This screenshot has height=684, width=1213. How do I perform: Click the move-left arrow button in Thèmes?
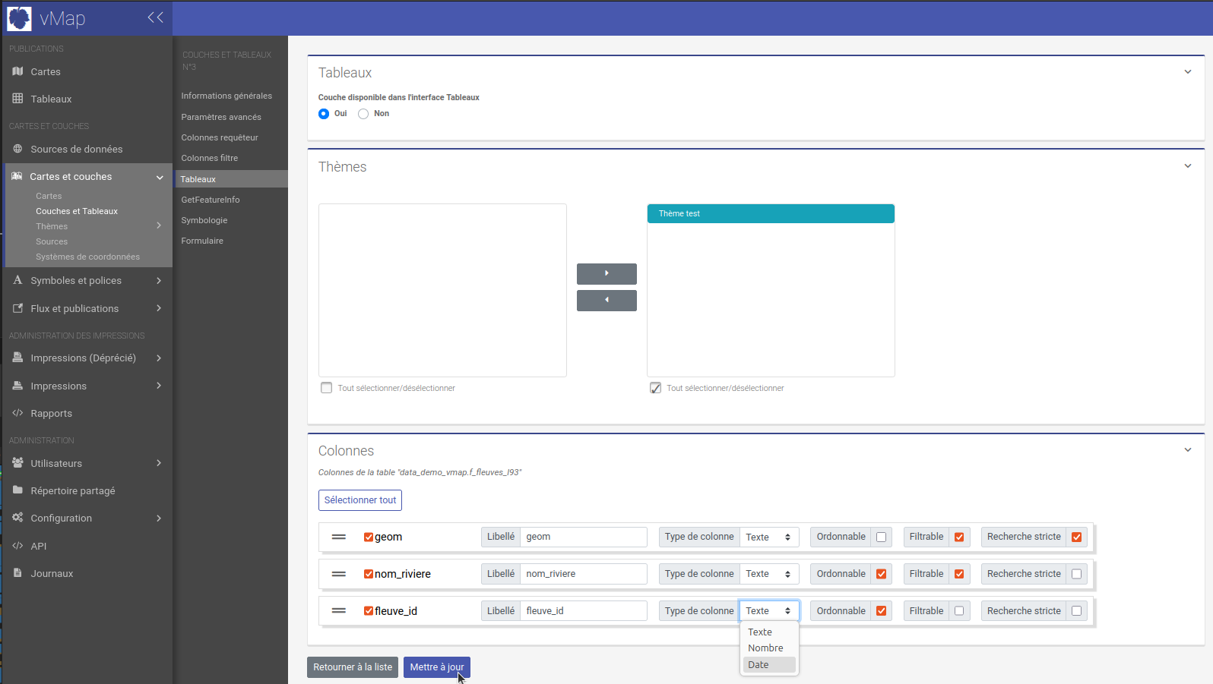pos(606,301)
